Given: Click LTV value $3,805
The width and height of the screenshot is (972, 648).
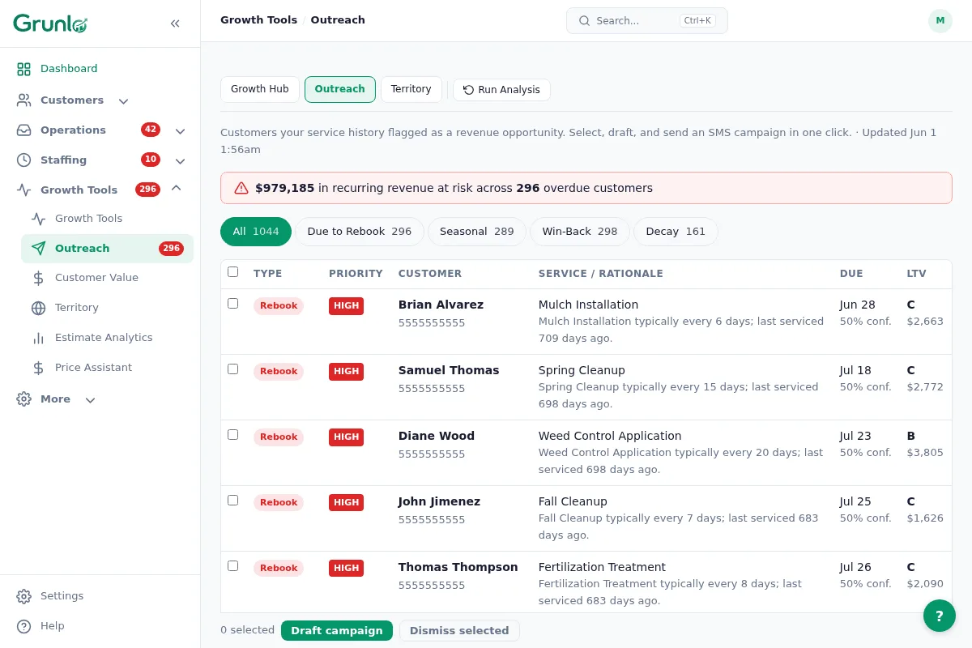Looking at the screenshot, I should [925, 453].
